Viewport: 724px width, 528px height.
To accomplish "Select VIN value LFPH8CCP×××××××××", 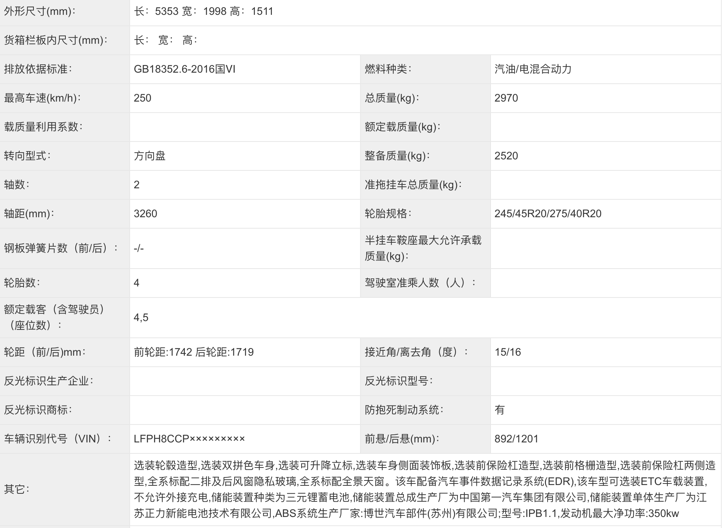I will [x=189, y=439].
